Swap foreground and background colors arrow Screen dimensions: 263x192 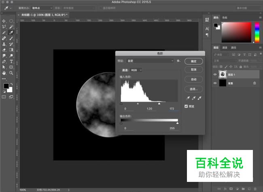point(11,84)
